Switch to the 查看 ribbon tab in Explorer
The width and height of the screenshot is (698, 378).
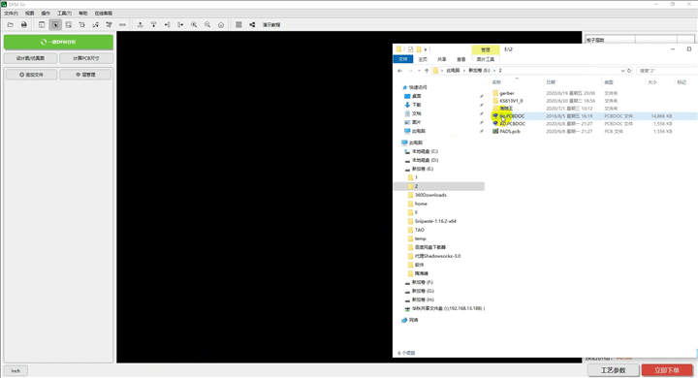460,59
